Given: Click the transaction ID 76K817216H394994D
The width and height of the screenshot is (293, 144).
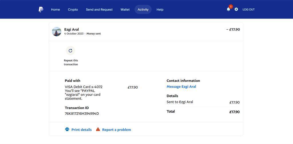Looking at the screenshot, I should (x=82, y=113).
